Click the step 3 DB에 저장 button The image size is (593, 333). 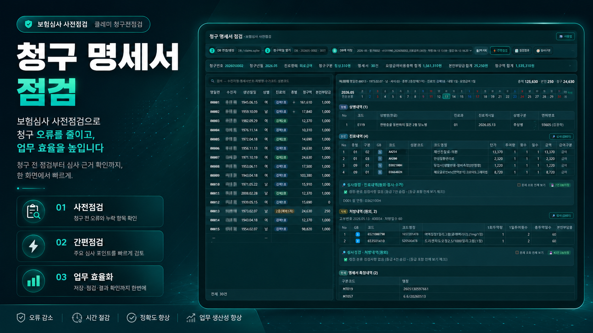coord(343,51)
